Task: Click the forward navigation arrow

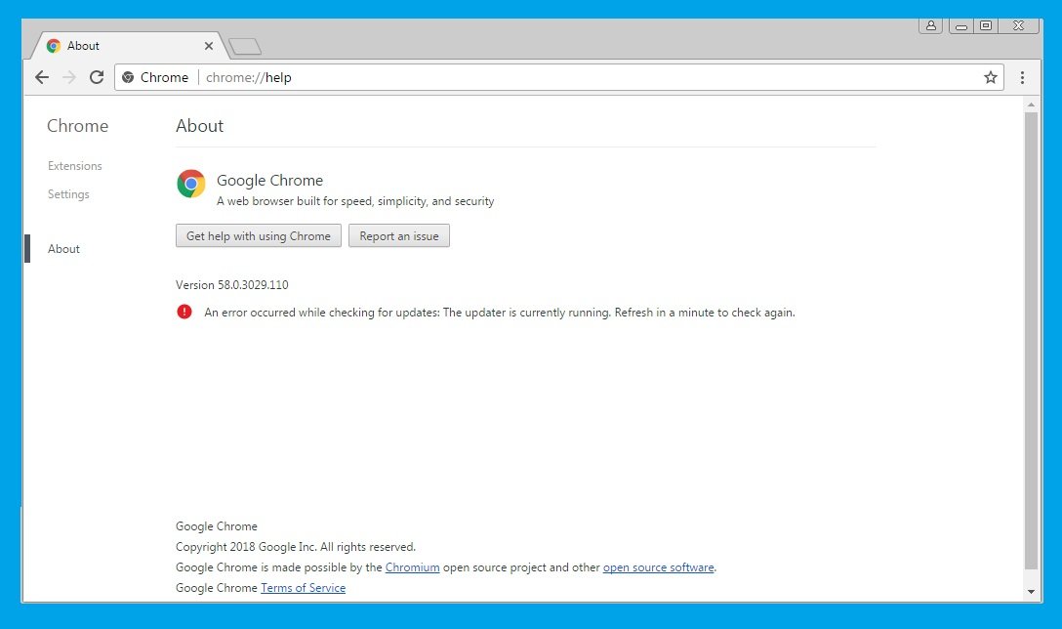Action: pos(69,77)
